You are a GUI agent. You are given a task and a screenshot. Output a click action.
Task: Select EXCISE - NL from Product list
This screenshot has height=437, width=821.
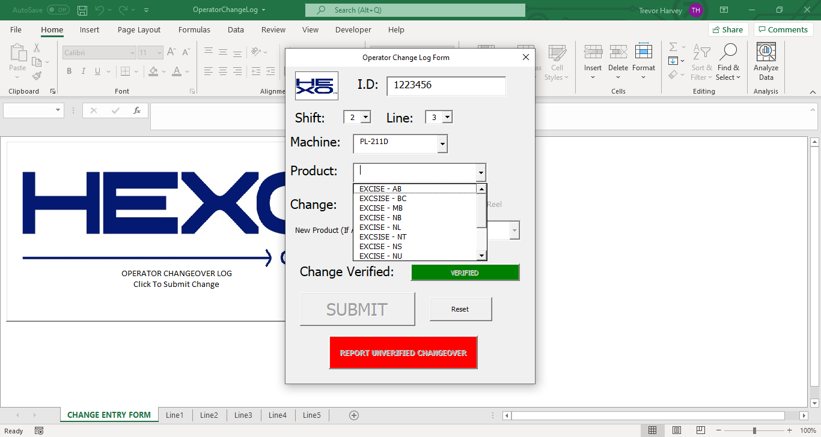(x=415, y=228)
